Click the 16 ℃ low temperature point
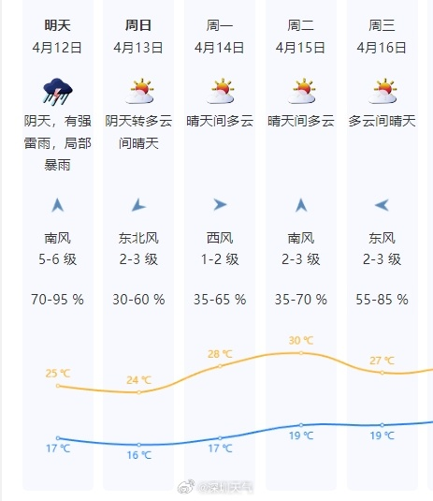Screen dimensions: 433x501 139,445
